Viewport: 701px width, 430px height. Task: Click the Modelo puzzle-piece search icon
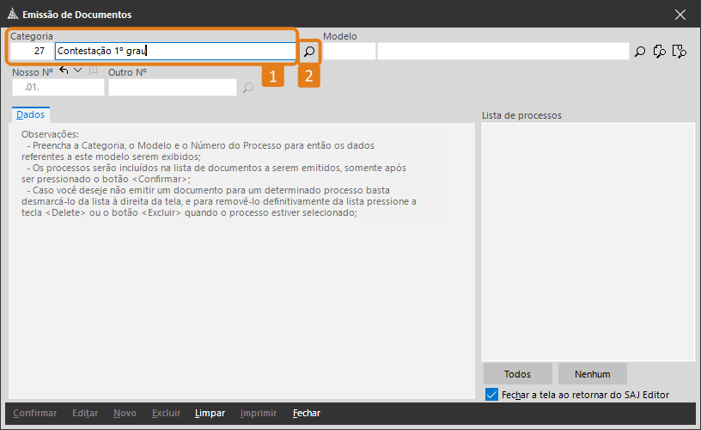[x=660, y=52]
